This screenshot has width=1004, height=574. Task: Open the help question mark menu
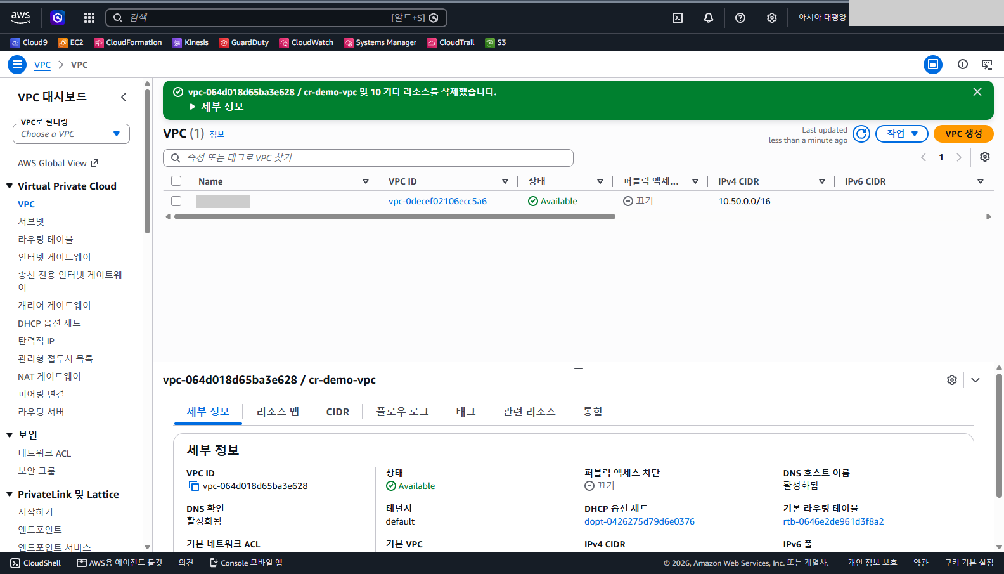[x=740, y=18]
